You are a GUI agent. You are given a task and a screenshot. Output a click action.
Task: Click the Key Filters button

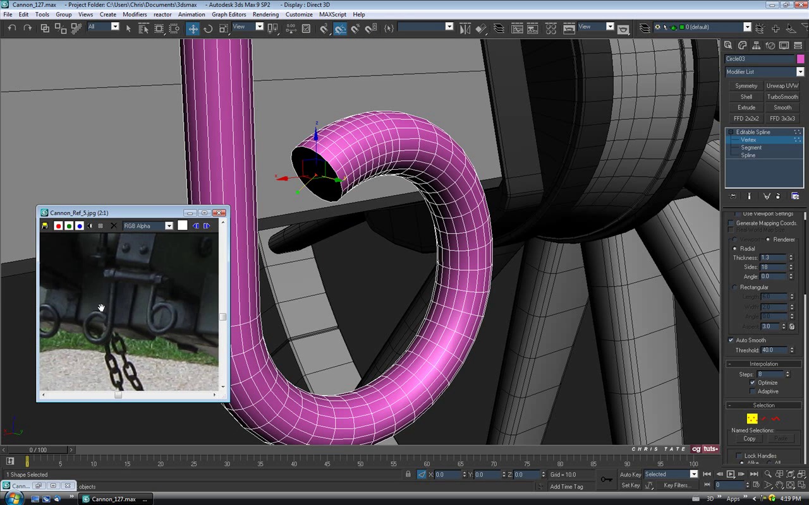click(x=677, y=485)
